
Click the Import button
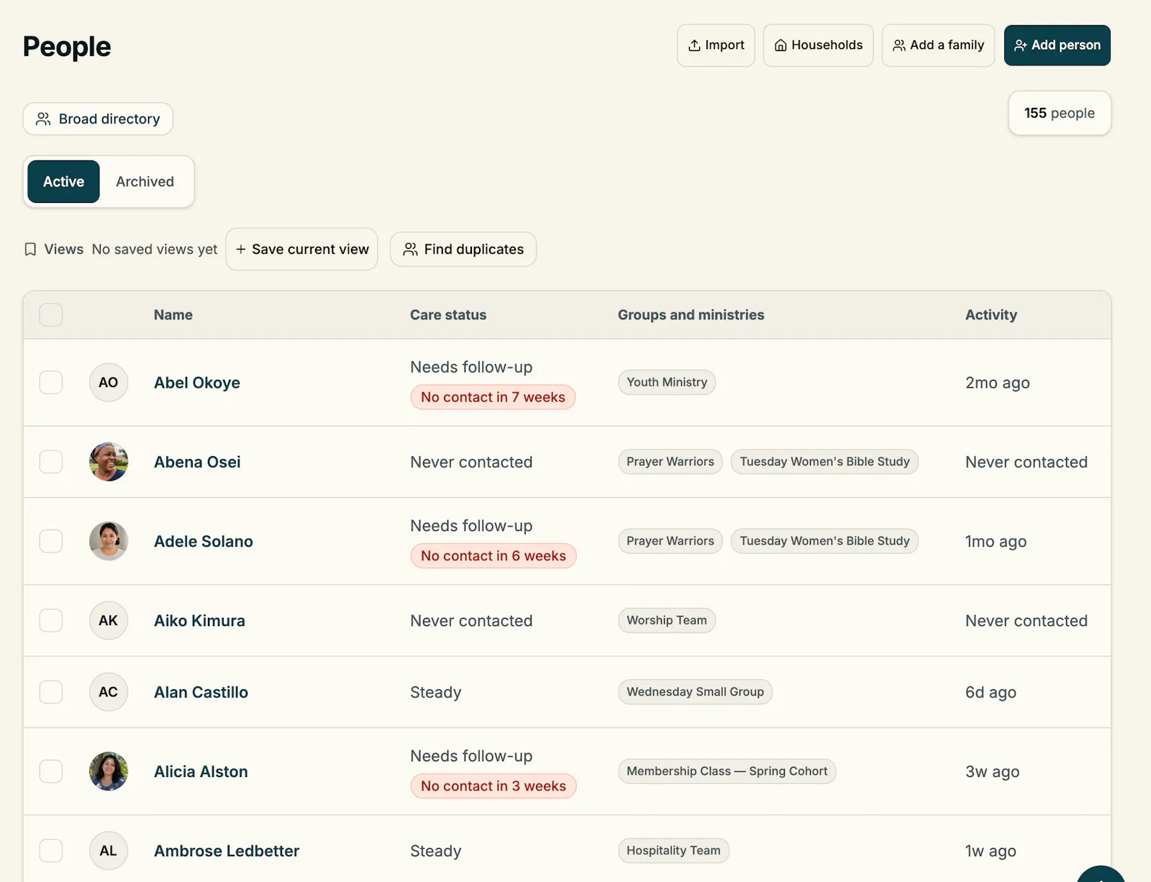[x=716, y=45]
